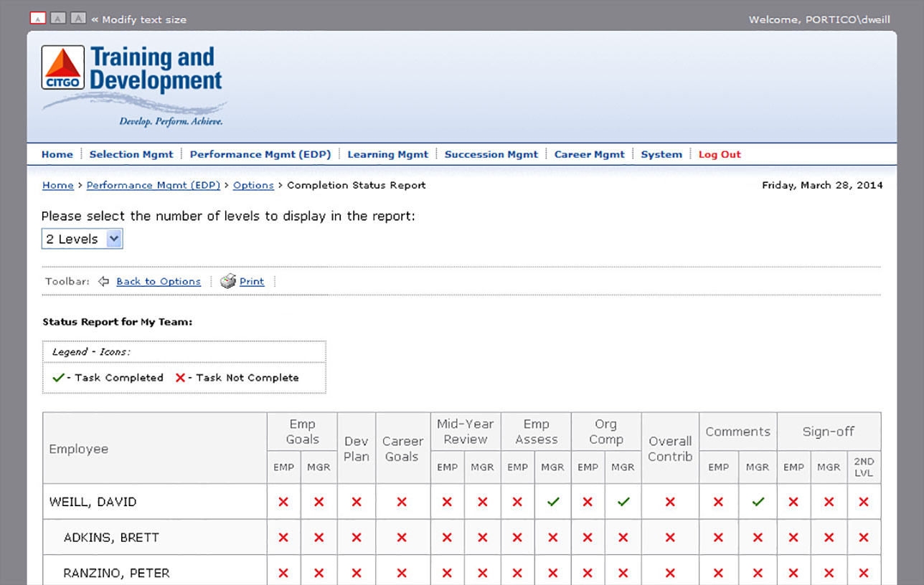Click the Mid-Year Review column header
Viewport: 924px width, 585px height.
coord(465,432)
